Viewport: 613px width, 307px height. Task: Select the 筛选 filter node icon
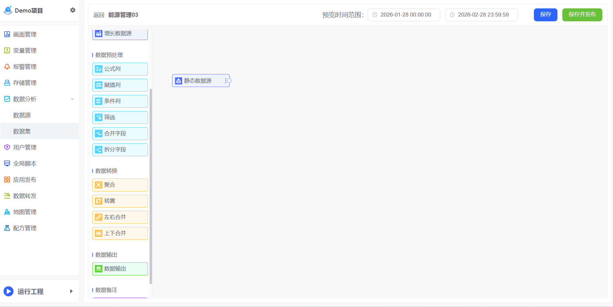click(x=99, y=118)
